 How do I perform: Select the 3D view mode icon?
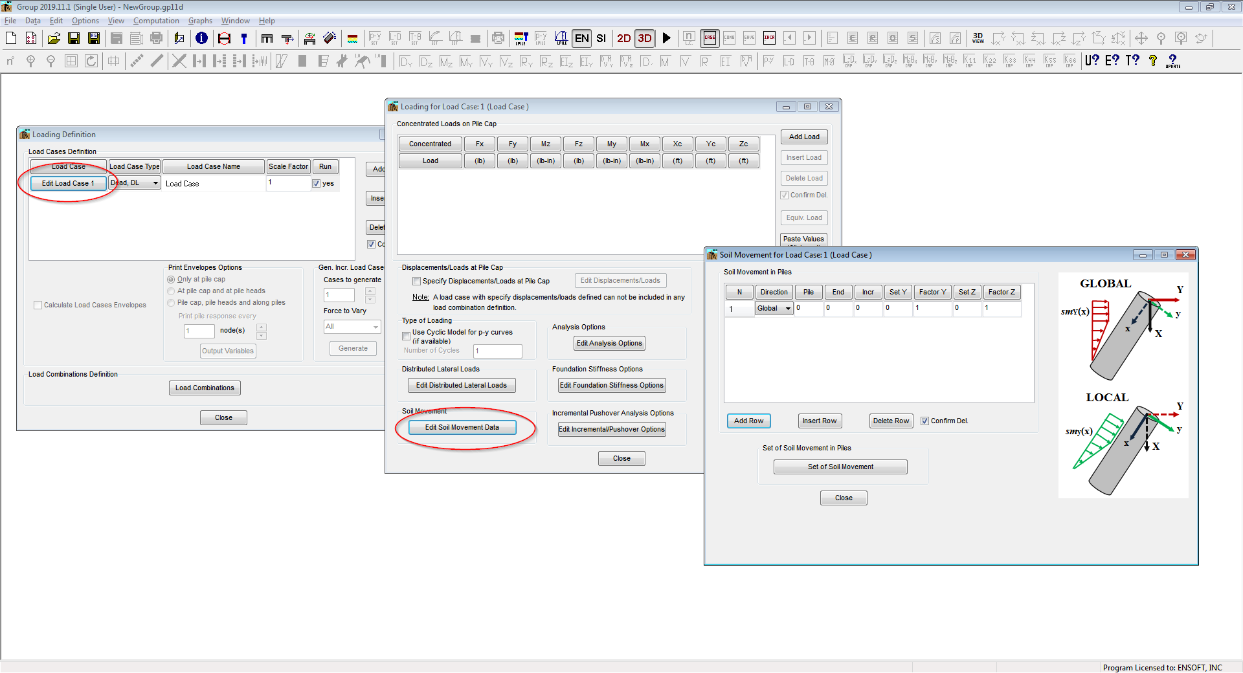pos(644,38)
